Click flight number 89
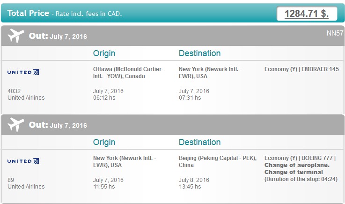This screenshot has width=345, height=204. (11, 180)
